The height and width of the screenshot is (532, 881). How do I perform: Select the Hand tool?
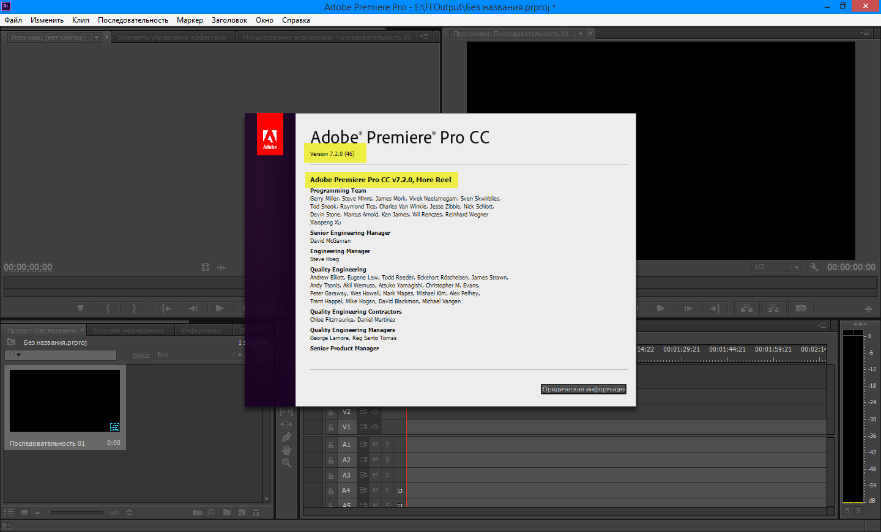(x=286, y=450)
